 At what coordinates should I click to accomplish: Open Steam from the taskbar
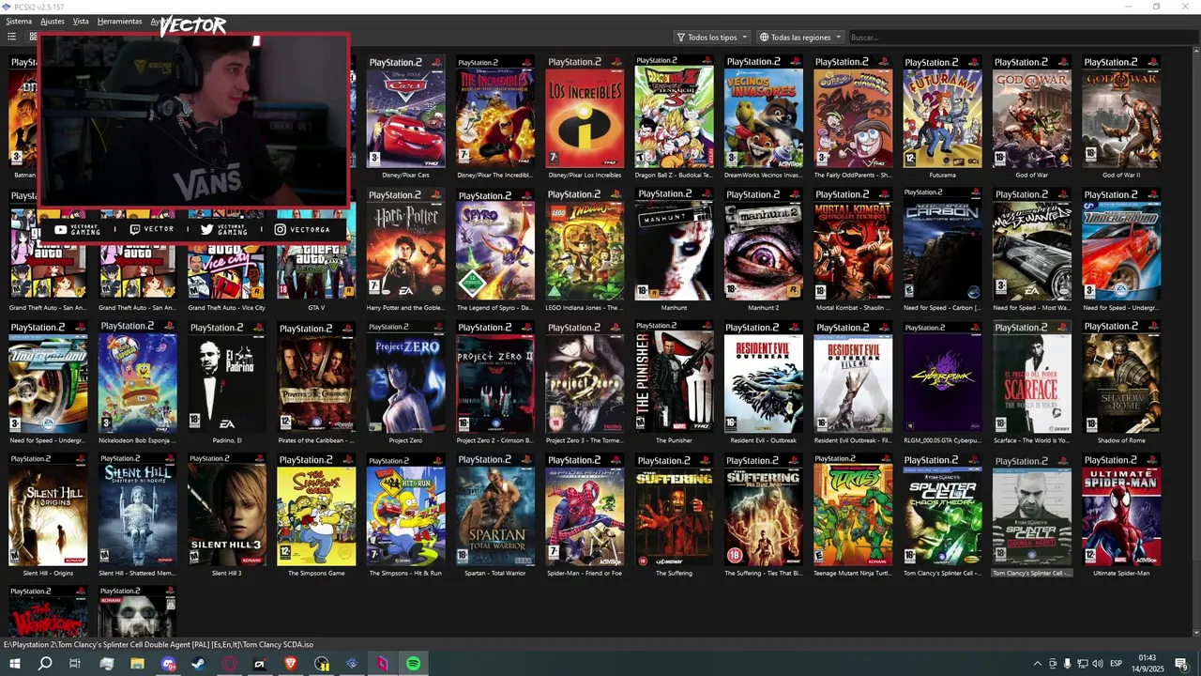pos(199,664)
